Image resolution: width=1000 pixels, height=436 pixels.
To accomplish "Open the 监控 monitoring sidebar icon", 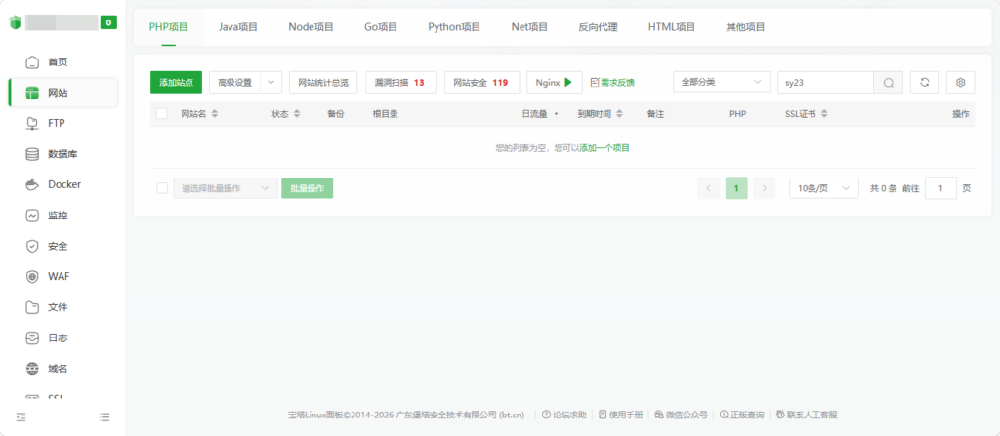I will click(x=32, y=216).
